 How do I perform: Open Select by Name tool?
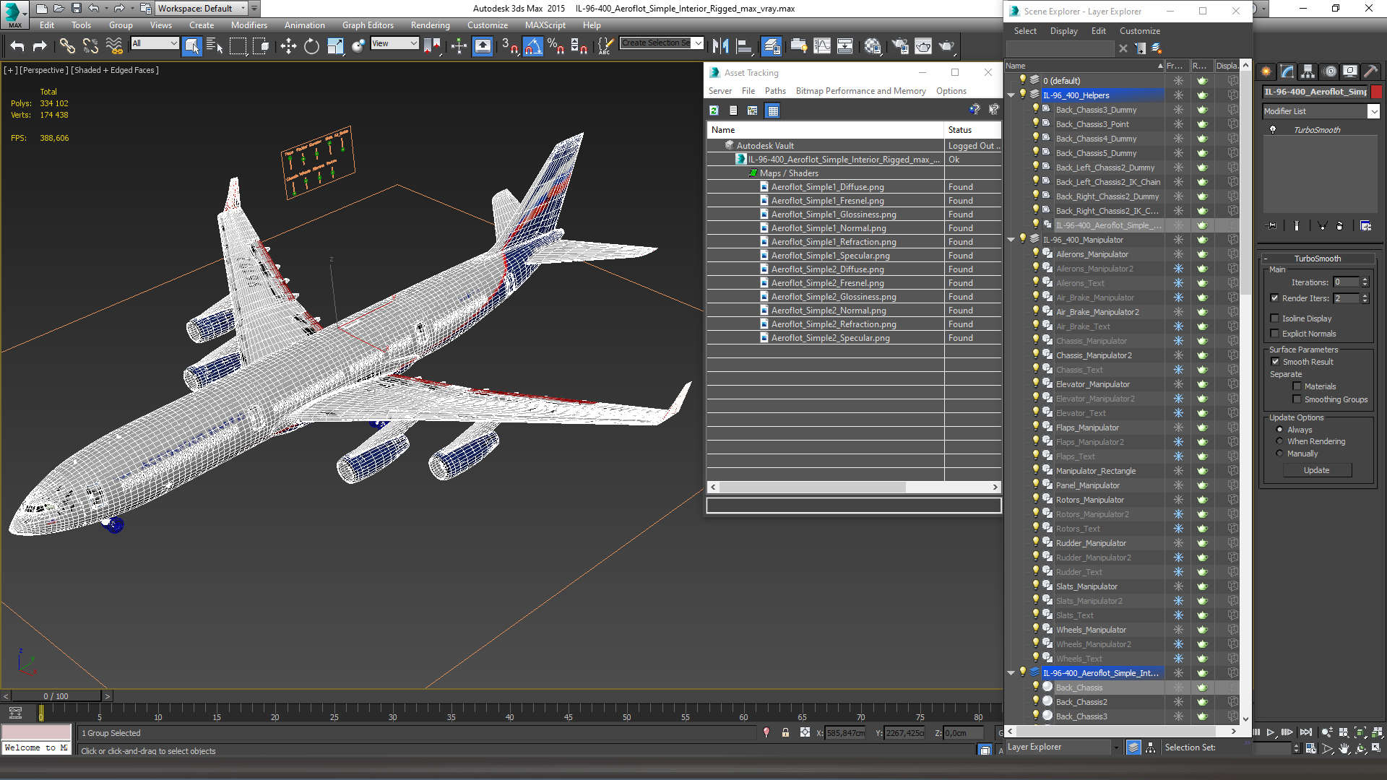215,46
